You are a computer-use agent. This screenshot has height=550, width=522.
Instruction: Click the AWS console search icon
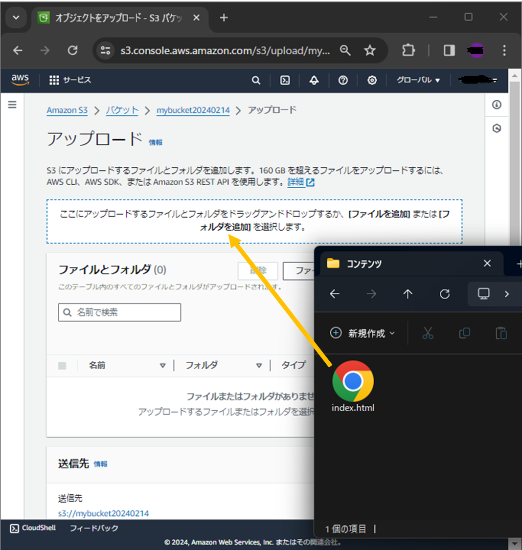point(256,80)
